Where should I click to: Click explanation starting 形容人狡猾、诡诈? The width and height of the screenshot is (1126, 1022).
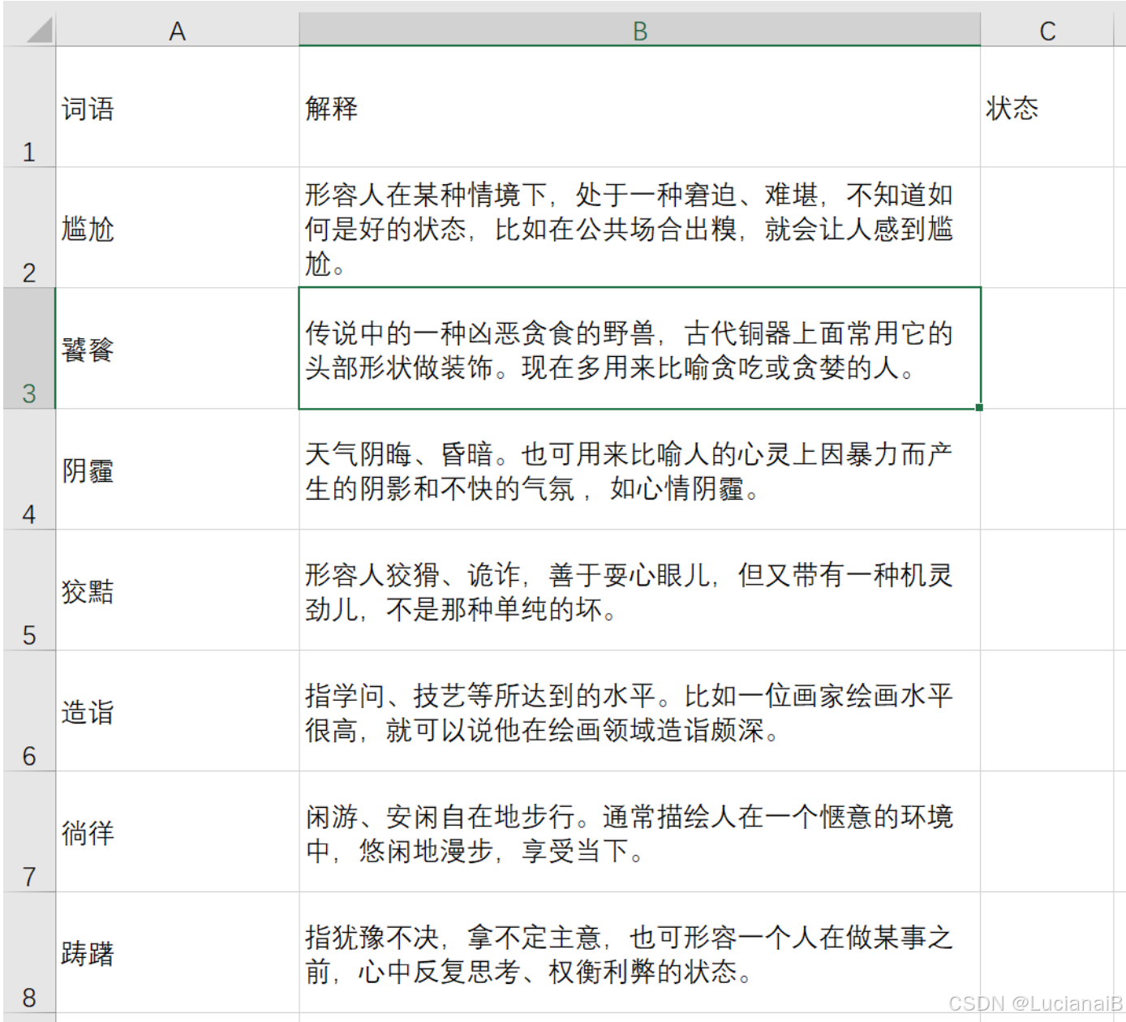click(x=639, y=590)
